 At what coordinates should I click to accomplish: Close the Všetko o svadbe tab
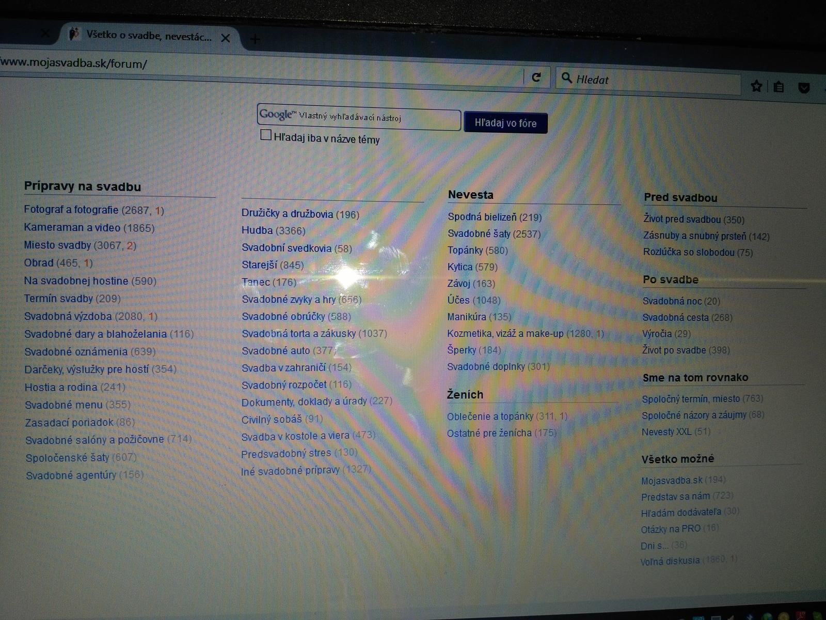pos(226,38)
